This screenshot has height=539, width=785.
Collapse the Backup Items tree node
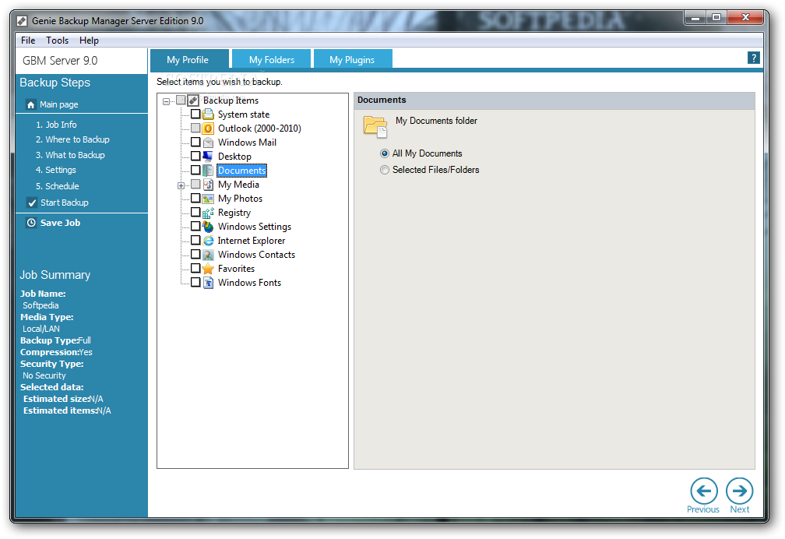click(166, 102)
